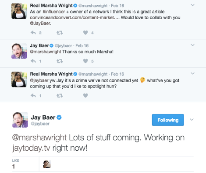Like Jay Baer's tweet with 5 hearts
The image size is (206, 173).
tap(85, 61)
